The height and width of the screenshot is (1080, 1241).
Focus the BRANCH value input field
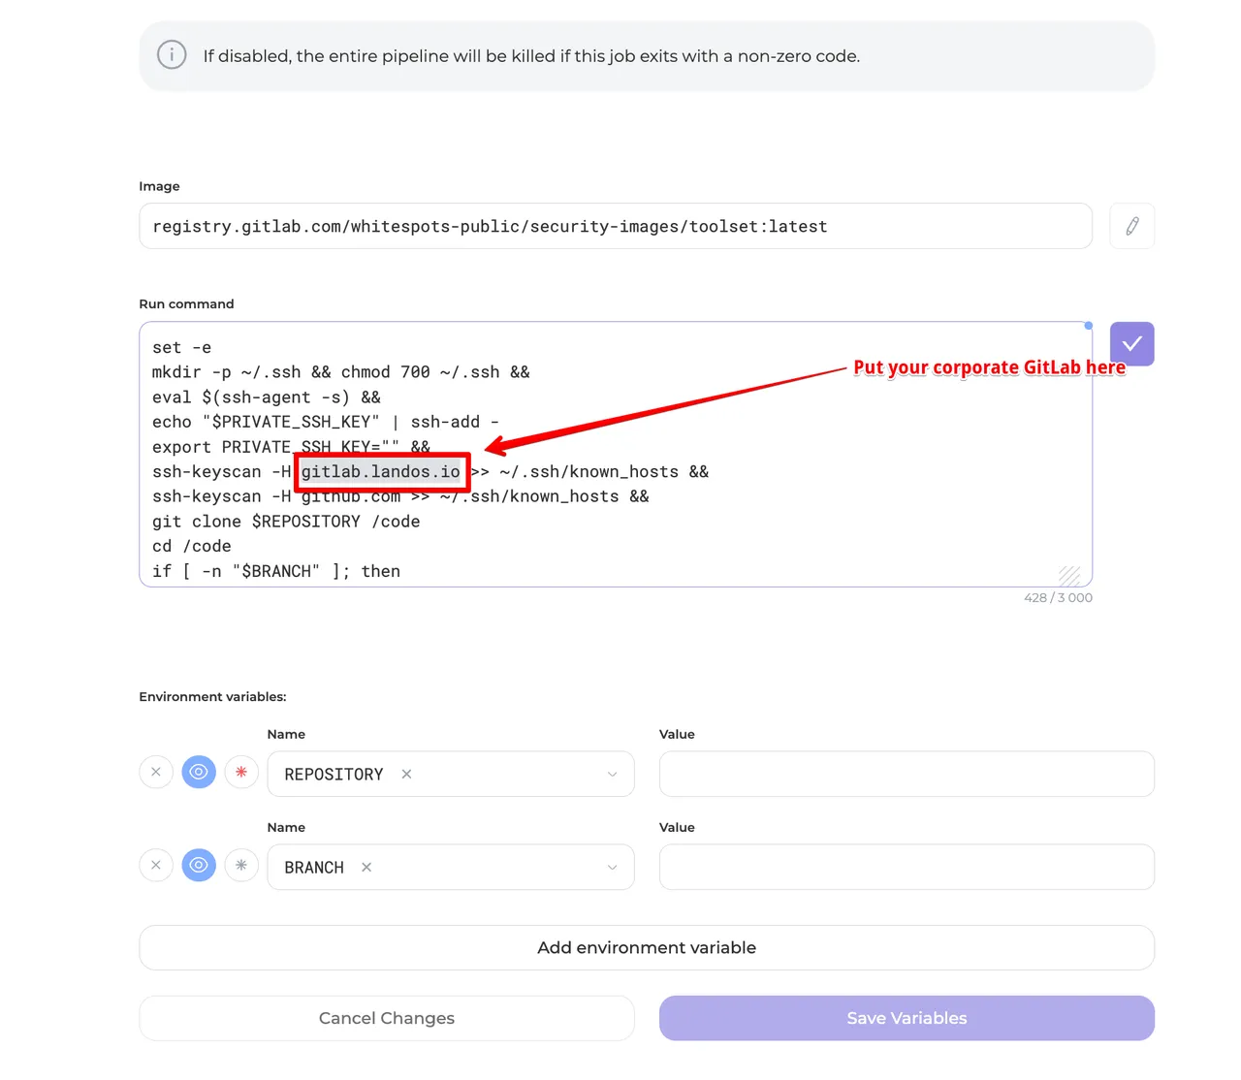click(907, 867)
